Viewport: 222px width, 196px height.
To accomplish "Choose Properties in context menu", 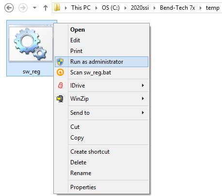I will click(83, 187).
